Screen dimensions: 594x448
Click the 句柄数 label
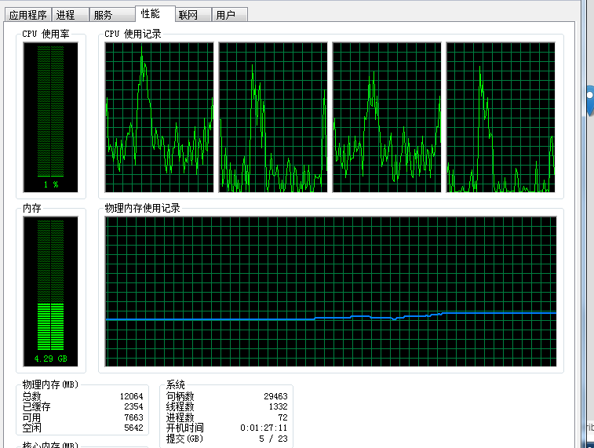(180, 396)
